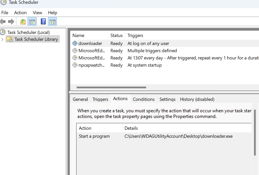Click the npcapwatch task clock icon

coord(75,65)
